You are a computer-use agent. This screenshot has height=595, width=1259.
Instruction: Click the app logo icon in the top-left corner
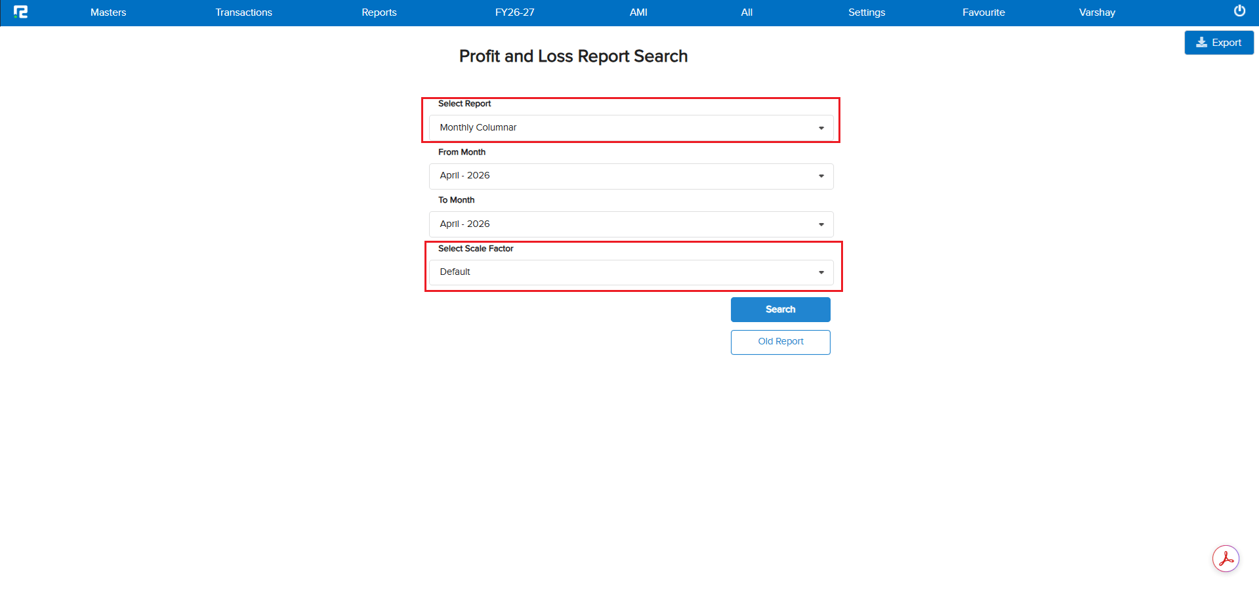tap(20, 12)
